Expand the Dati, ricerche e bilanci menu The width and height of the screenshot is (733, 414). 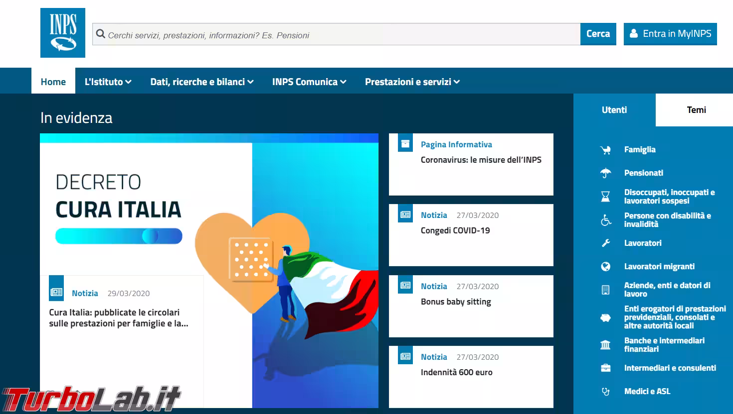pyautogui.click(x=202, y=82)
